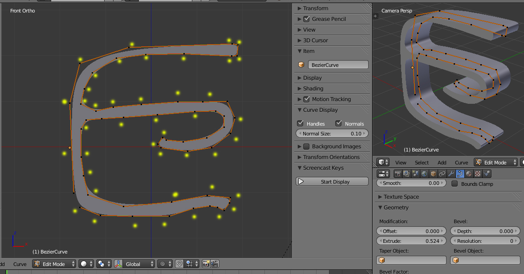Open the World properties tab (globe icon)

click(424, 174)
